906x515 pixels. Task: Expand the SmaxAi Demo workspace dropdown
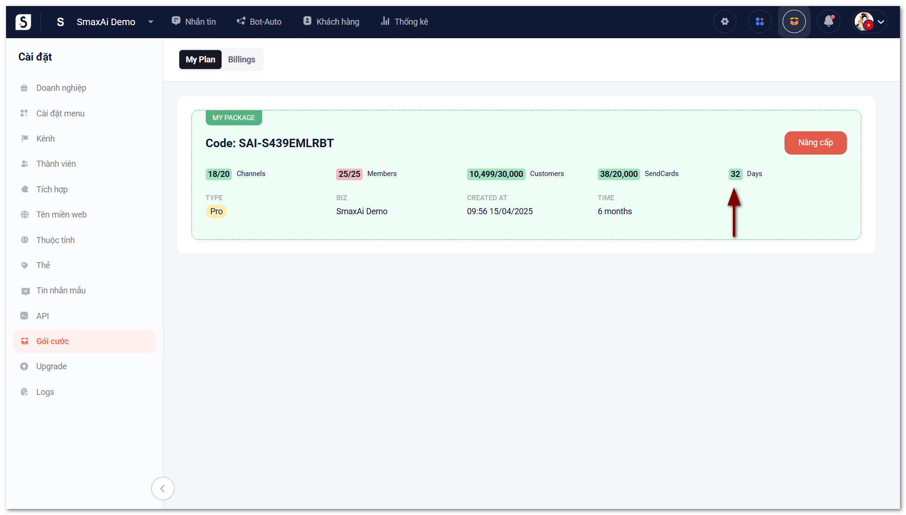pos(150,22)
